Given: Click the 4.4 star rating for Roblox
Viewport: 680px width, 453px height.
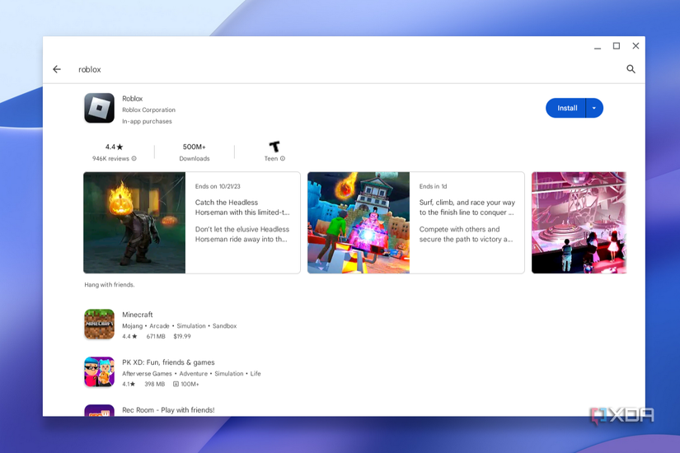Looking at the screenshot, I should click(114, 147).
